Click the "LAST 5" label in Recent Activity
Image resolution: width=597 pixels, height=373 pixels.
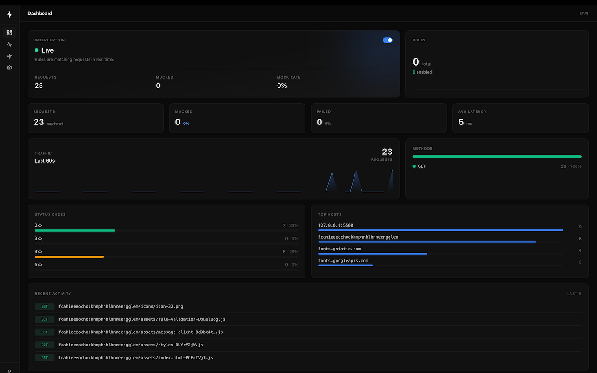(x=574, y=294)
